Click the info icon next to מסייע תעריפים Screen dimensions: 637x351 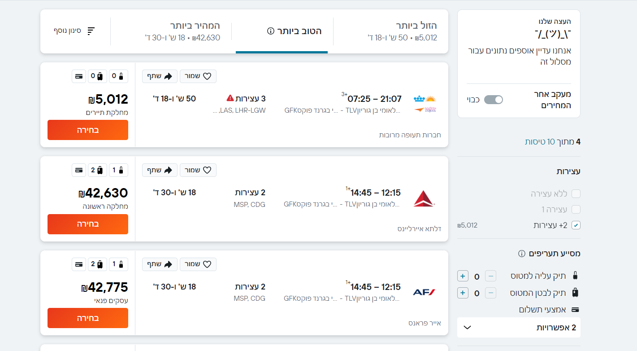[x=521, y=254]
